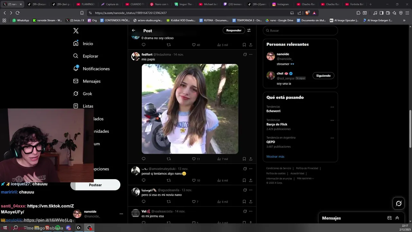Image resolution: width=412 pixels, height=232 pixels.
Task: Open more options on fedfort's post
Action: coord(251,54)
